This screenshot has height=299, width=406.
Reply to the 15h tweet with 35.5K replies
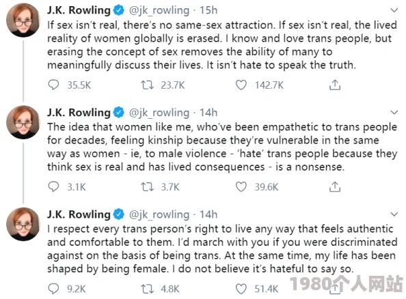click(x=53, y=85)
